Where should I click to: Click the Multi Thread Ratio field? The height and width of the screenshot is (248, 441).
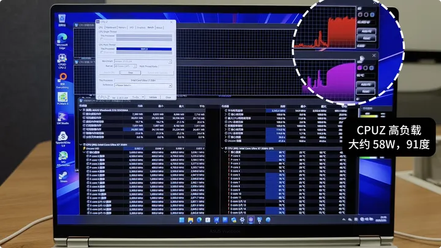click(x=165, y=66)
